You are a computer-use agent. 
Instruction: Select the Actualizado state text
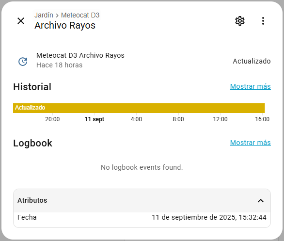tap(252, 61)
